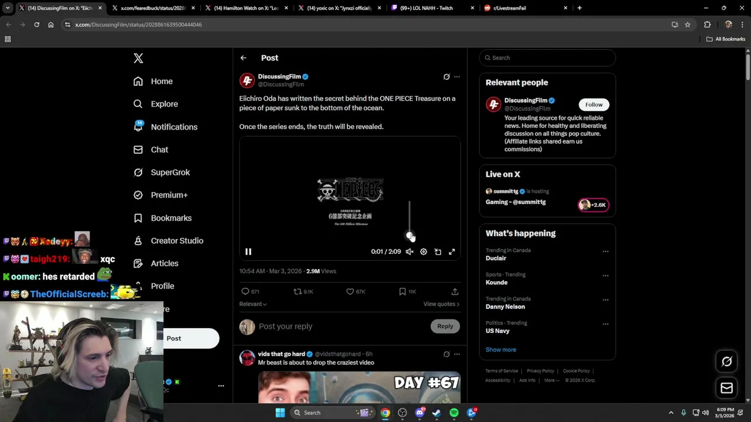751x422 pixels.
Task: Expand the Relevant replies sorting dropdown
Action: click(x=253, y=304)
